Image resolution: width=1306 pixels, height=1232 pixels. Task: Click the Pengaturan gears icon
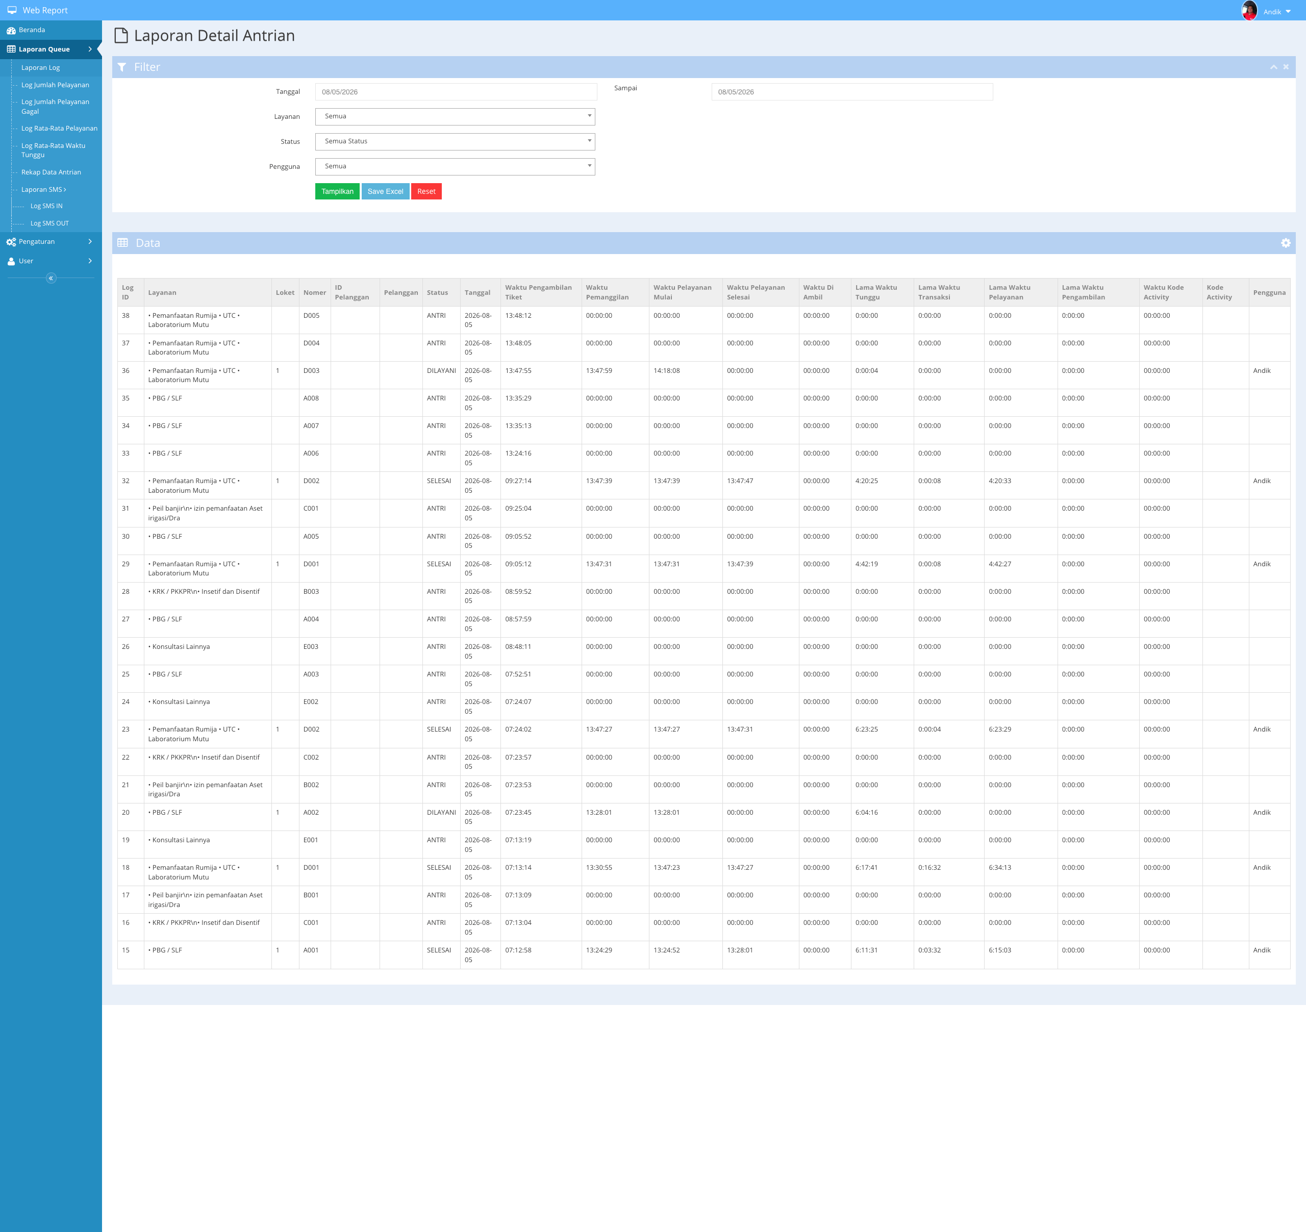click(x=11, y=242)
